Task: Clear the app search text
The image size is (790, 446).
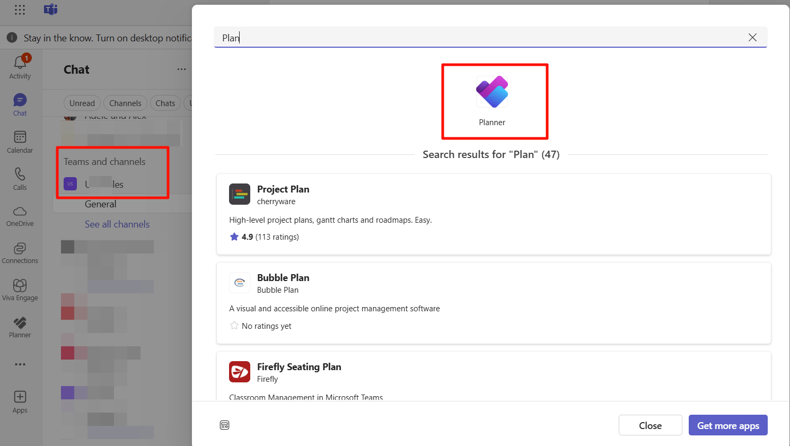Action: coord(752,37)
